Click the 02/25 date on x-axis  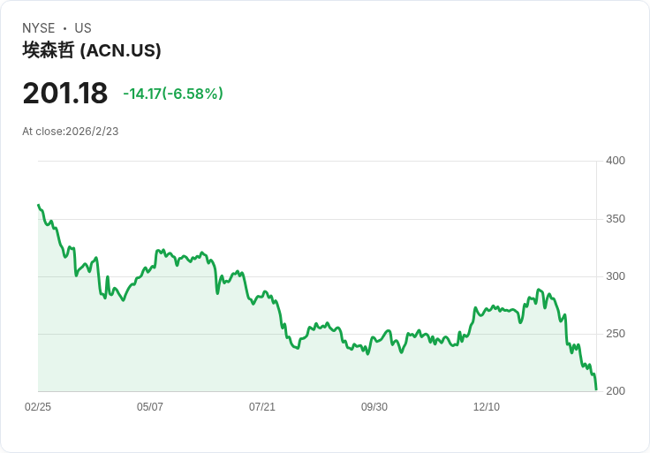(x=38, y=407)
